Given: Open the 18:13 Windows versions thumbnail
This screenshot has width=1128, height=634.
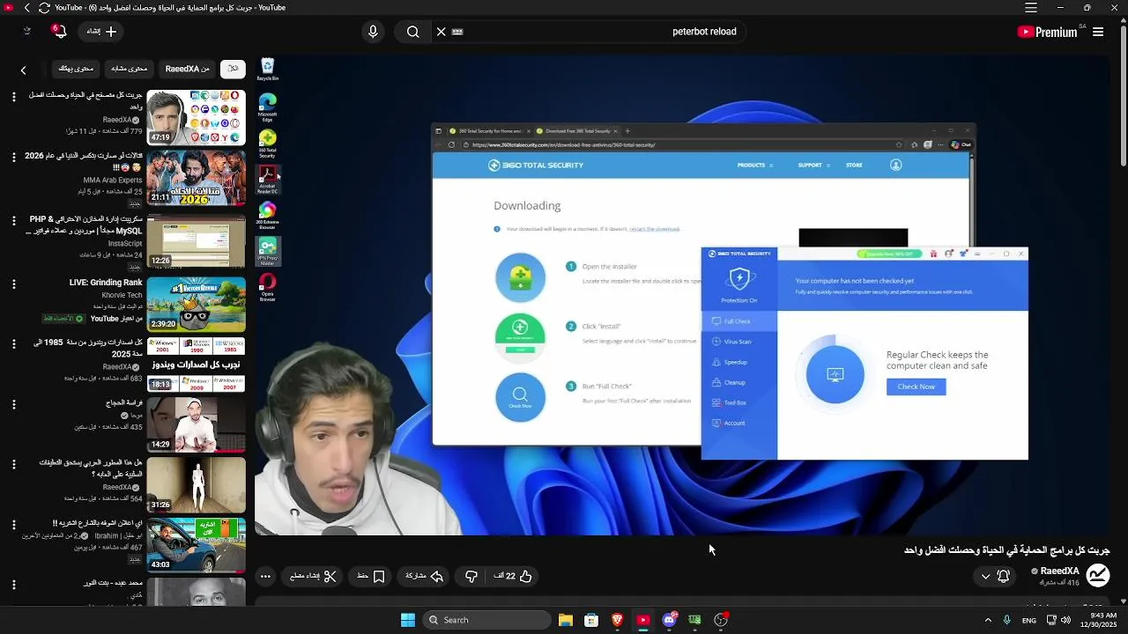Looking at the screenshot, I should click(x=196, y=365).
